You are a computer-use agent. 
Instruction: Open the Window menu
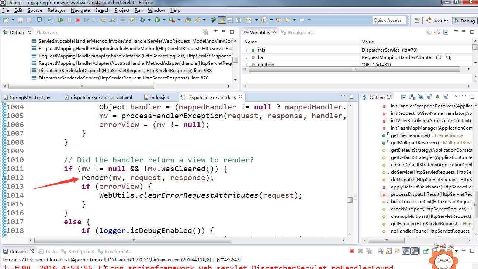156,10
